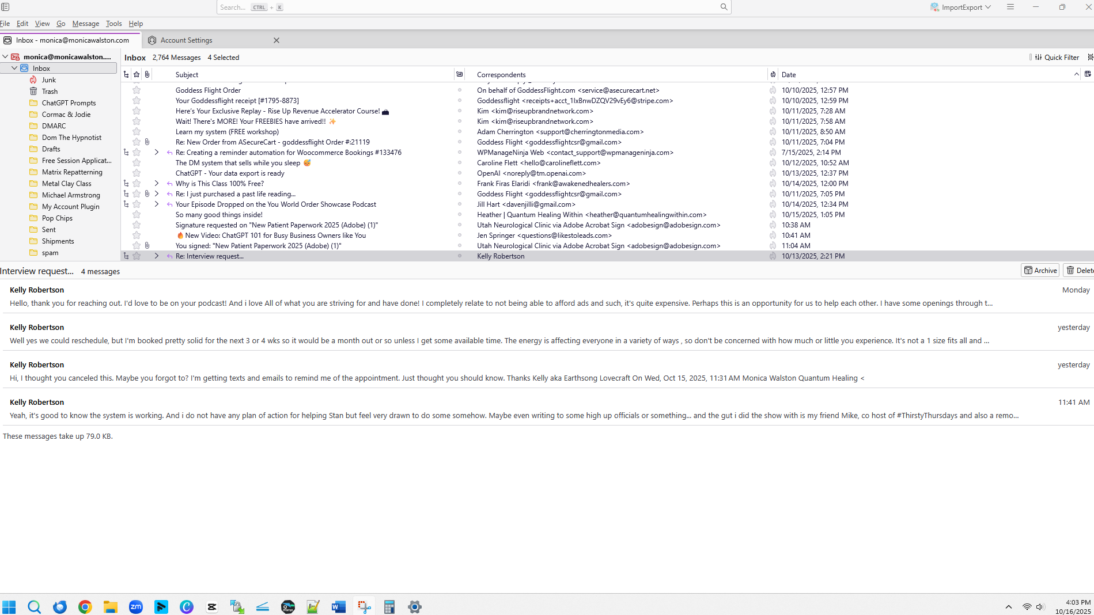Sort messages by the Date column
The image size is (1094, 615).
929,74
